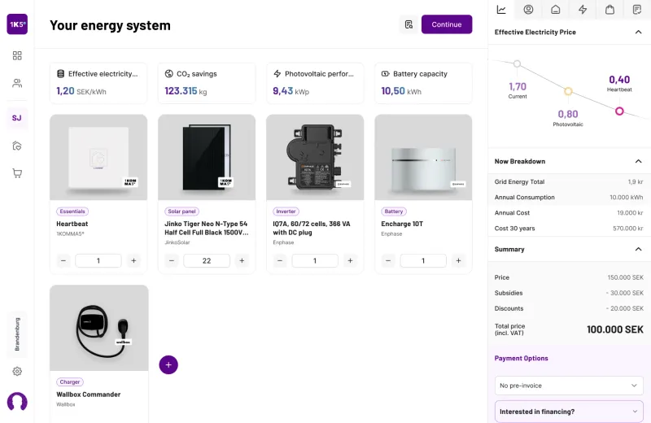Select the Current price point on chart

[x=517, y=64]
